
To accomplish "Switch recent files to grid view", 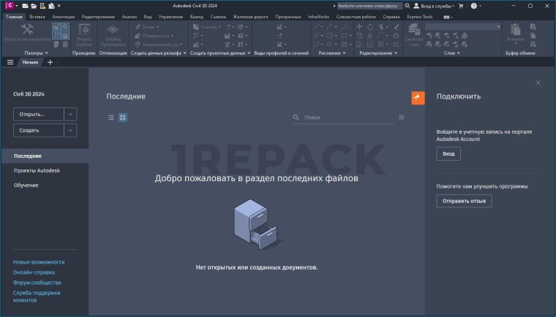I will (x=123, y=117).
